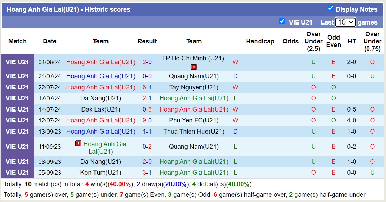Uncheck the Display Notes checkbox
Image resolution: width=386 pixels, height=202 pixels.
tap(330, 9)
